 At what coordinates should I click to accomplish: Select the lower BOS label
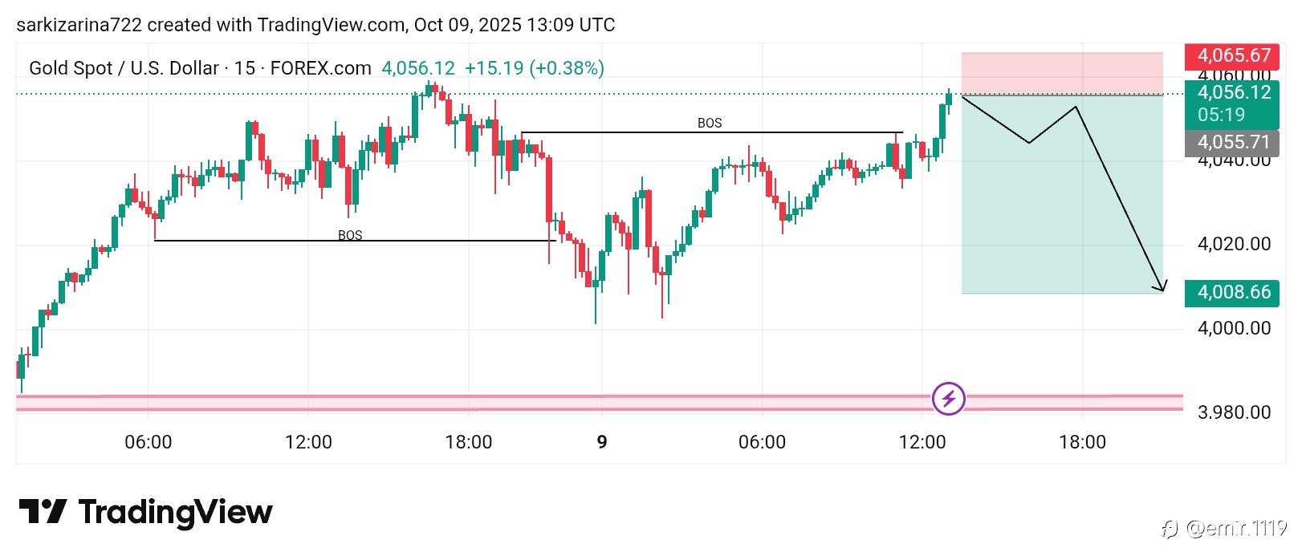coord(350,235)
